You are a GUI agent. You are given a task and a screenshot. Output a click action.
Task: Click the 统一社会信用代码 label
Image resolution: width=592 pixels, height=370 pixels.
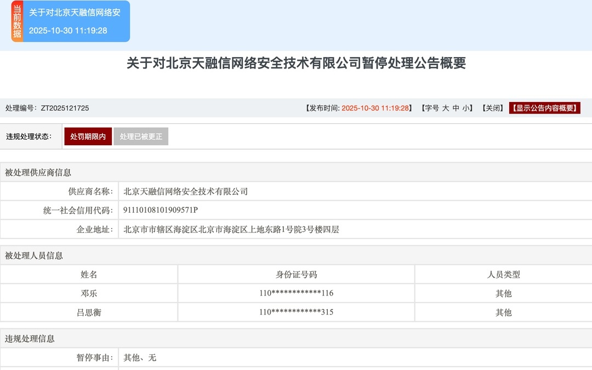(78, 210)
